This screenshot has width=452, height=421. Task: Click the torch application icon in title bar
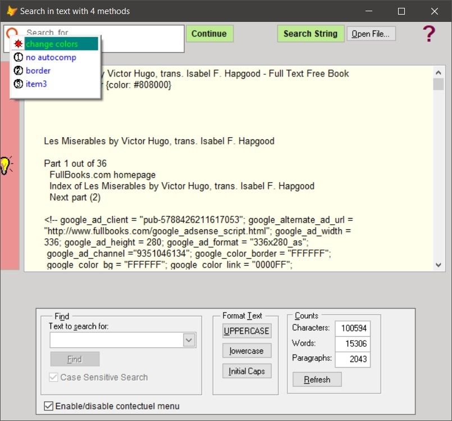click(12, 11)
